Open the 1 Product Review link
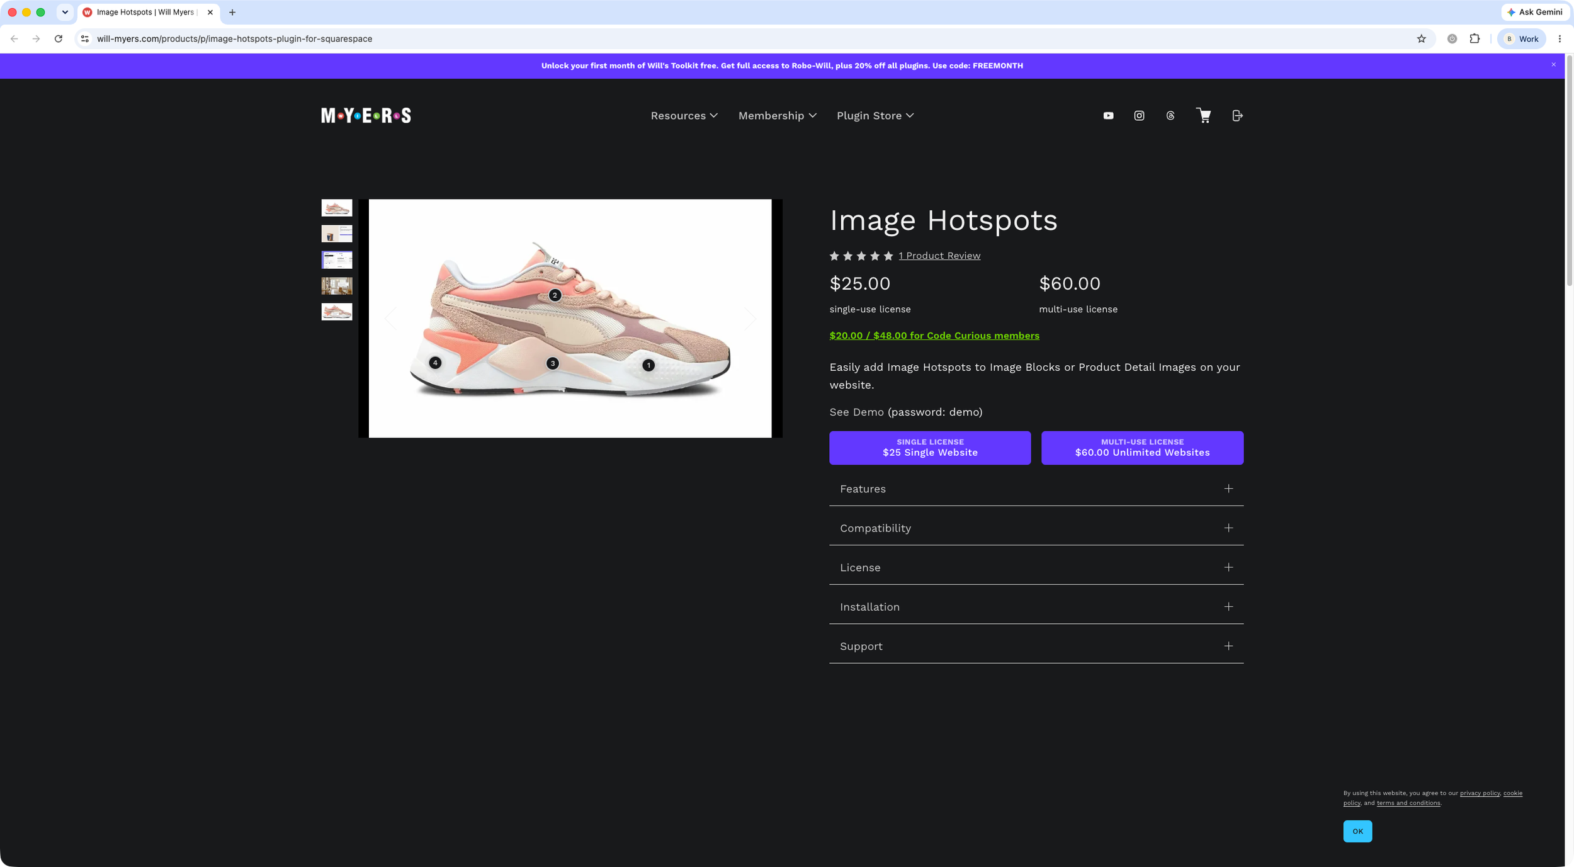 [x=939, y=256]
